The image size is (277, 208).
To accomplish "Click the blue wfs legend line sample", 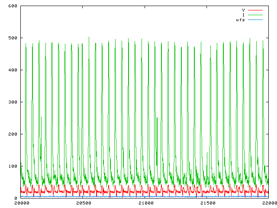I will 255,20.
